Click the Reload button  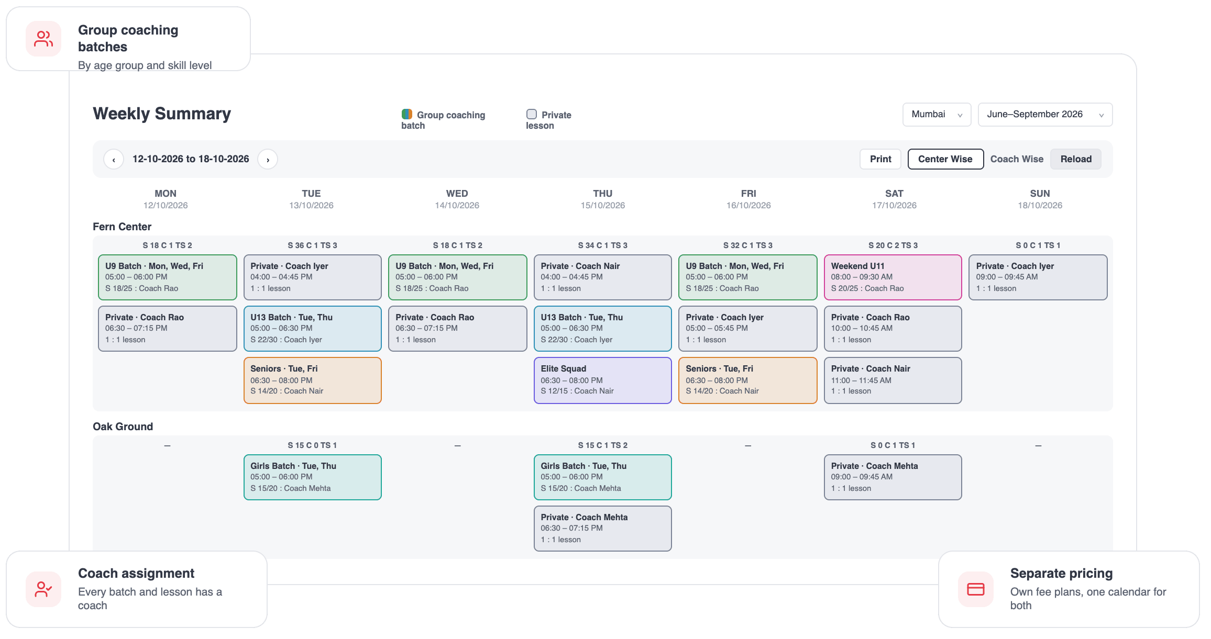1076,159
